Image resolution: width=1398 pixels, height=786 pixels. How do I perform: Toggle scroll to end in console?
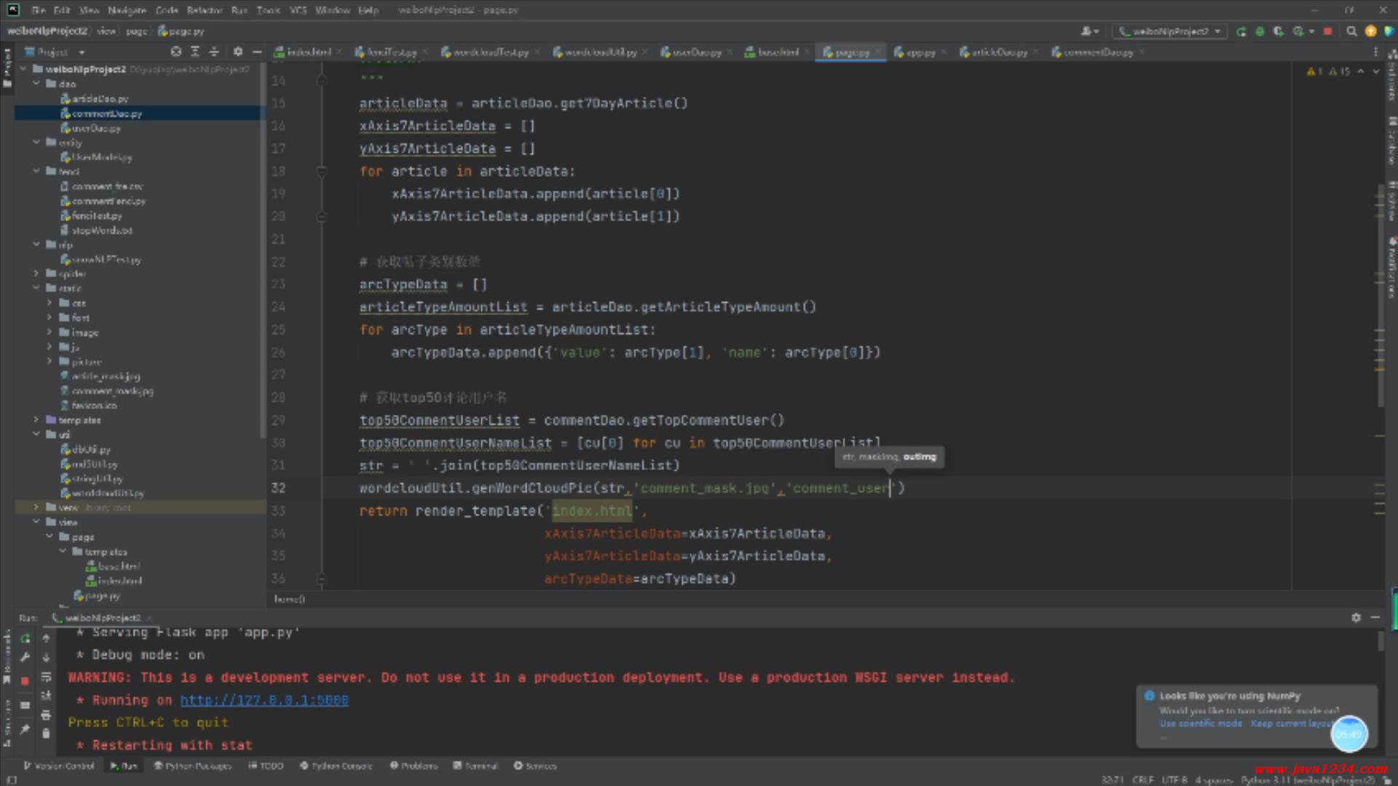click(x=46, y=696)
